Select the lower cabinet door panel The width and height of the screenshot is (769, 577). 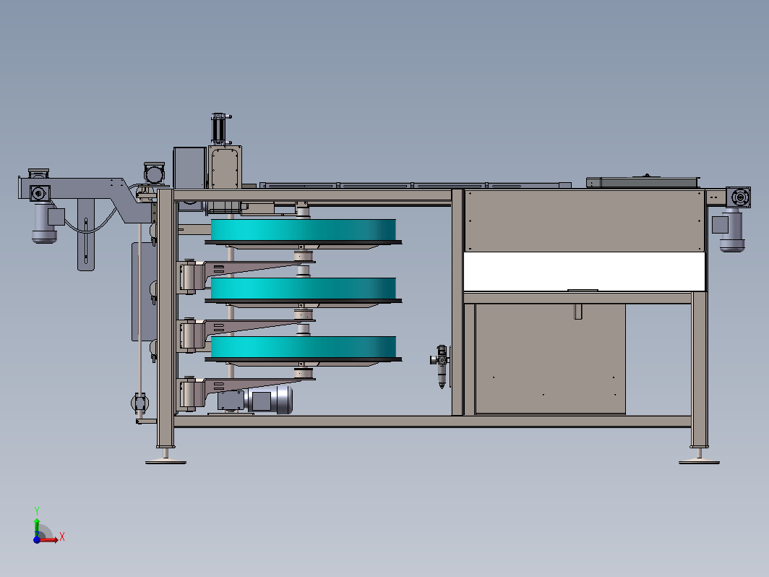(x=550, y=359)
